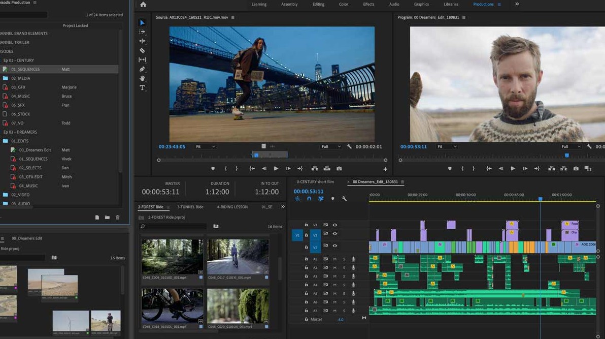Click the timeline playhead marker in ruler
The height and width of the screenshot is (339, 605).
point(540,199)
